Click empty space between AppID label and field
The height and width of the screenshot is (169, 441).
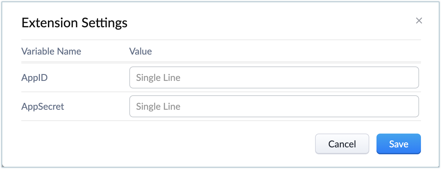tap(94, 77)
